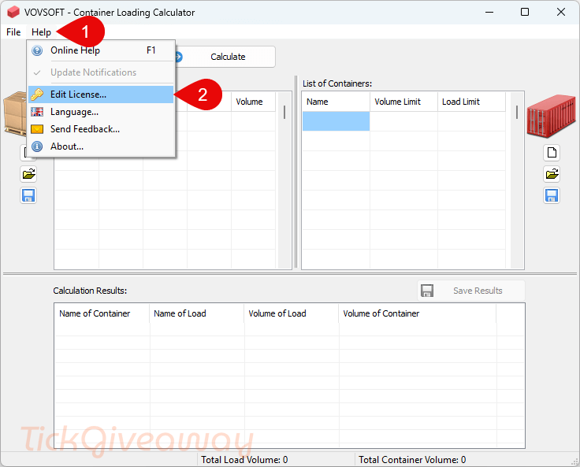Viewport: 580px width, 467px height.
Task: Click the Volume of Container results header
Action: (x=417, y=313)
